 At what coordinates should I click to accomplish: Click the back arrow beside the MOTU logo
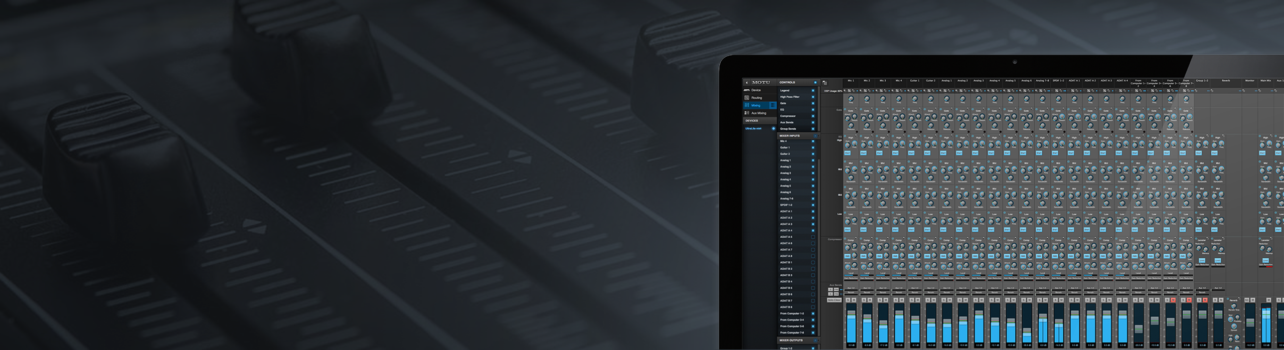pyautogui.click(x=747, y=83)
